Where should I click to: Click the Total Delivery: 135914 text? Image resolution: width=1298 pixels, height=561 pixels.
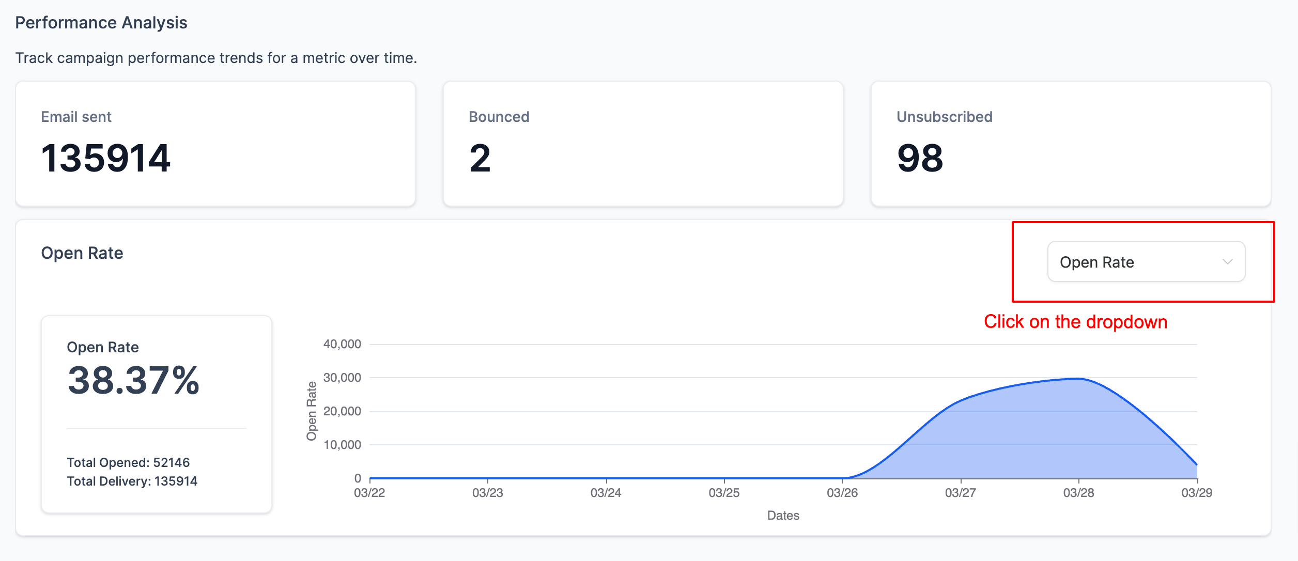pos(132,481)
